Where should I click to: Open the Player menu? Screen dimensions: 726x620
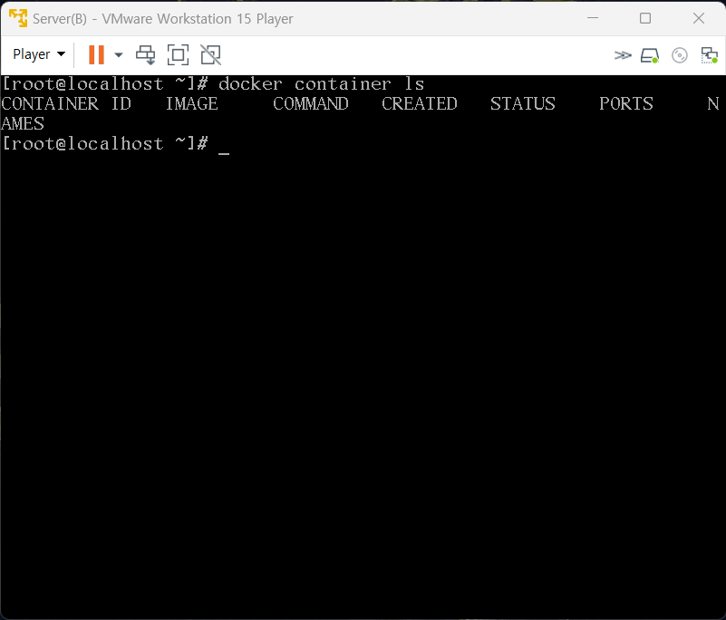click(x=39, y=54)
